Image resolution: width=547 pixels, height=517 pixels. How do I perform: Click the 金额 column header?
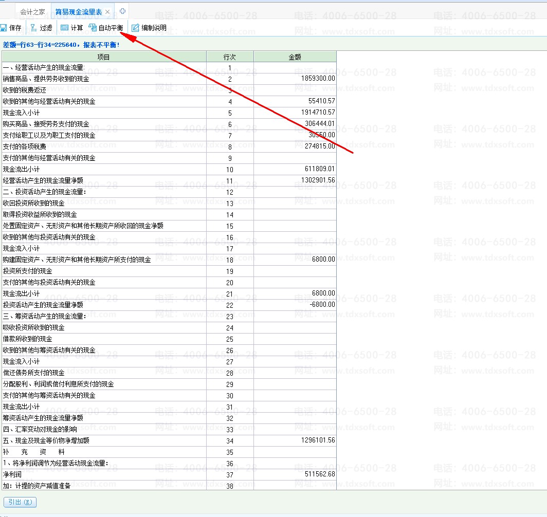(x=295, y=57)
